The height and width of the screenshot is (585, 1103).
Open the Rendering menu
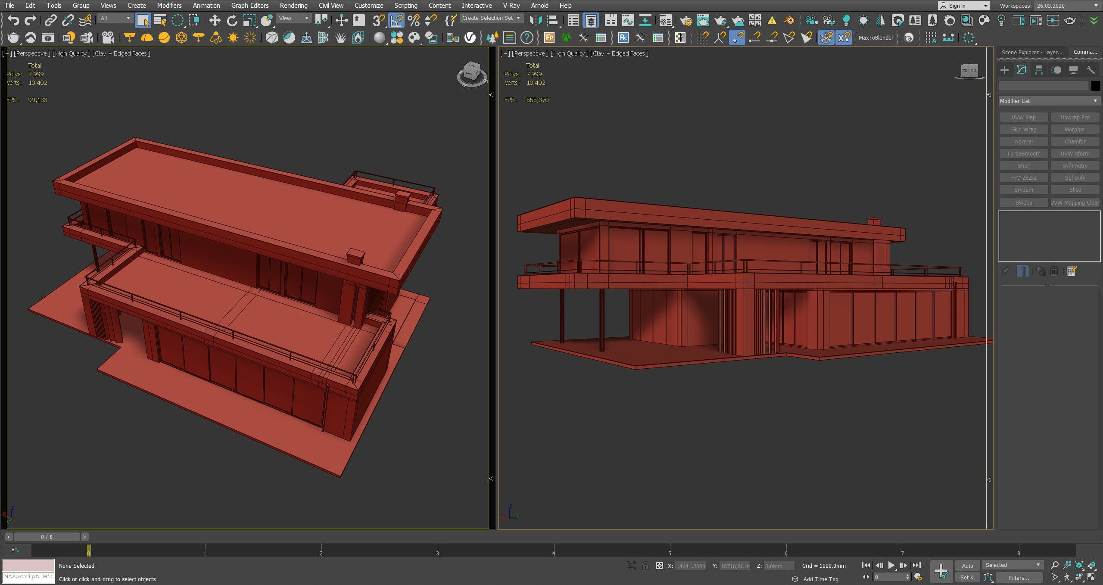pos(293,6)
